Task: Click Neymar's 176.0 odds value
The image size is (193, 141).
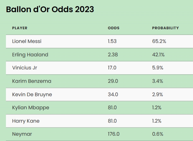Action: 114,134
